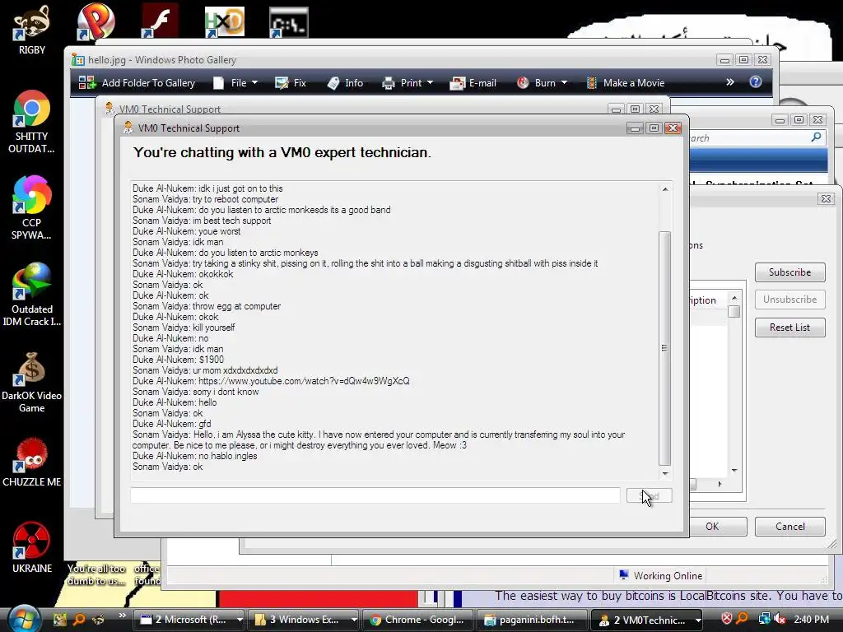Open Windows Explorer taskbar group
843x632 pixels.
coord(305,620)
